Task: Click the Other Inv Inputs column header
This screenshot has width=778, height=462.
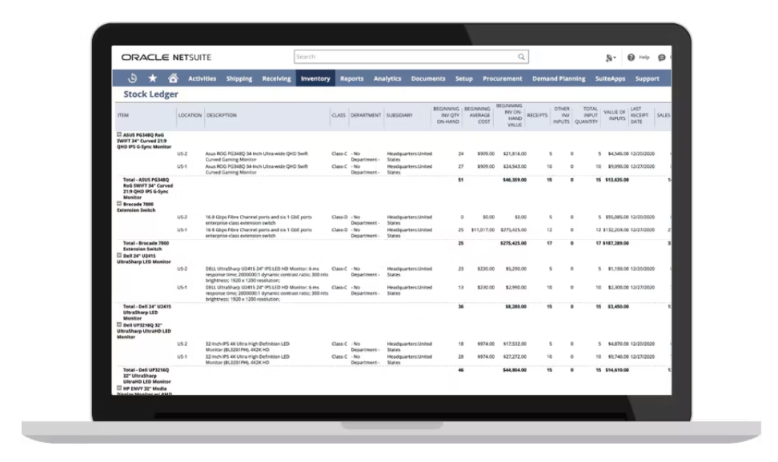Action: click(x=562, y=115)
